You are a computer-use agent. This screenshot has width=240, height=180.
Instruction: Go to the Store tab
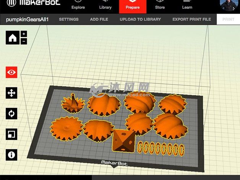click(160, 5)
